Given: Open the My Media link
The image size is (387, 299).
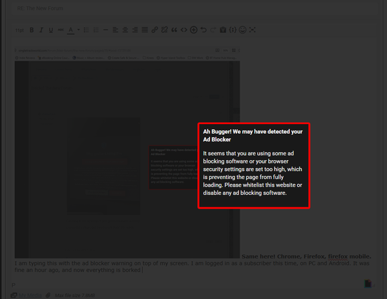Looking at the screenshot, I should coord(30,295).
